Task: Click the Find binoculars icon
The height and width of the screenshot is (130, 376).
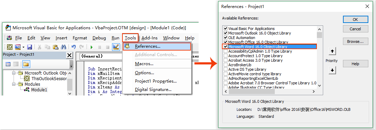Action: (x=64, y=47)
